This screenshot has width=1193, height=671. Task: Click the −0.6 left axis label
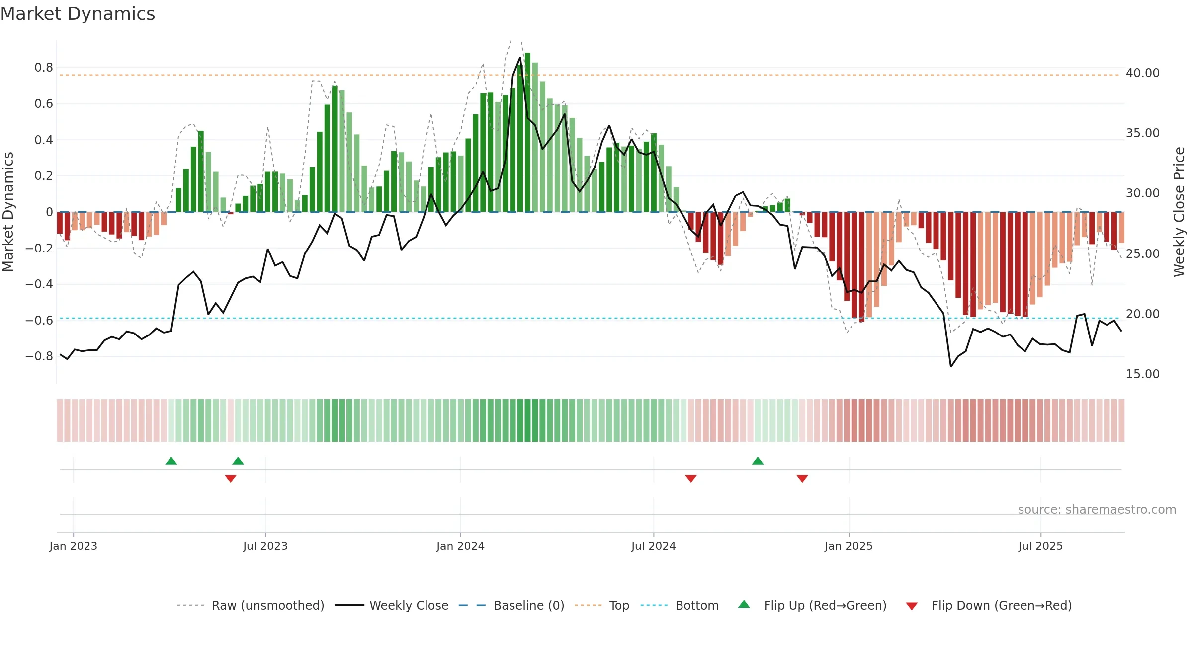pos(39,320)
